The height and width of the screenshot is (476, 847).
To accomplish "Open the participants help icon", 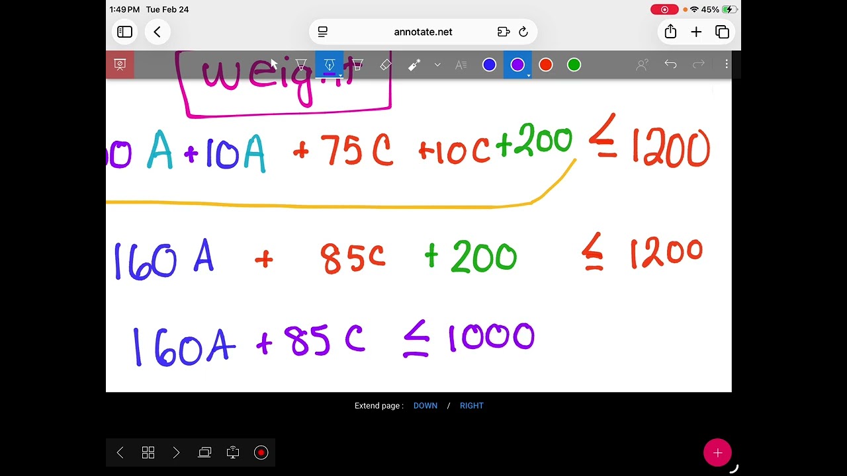I will (642, 65).
